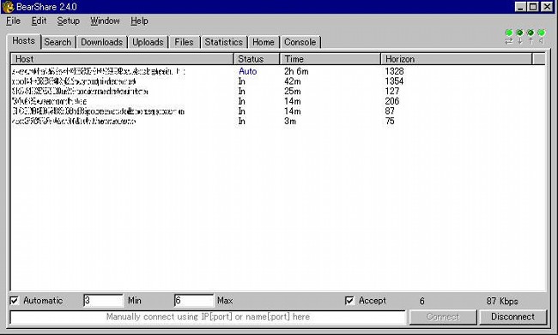This screenshot has width=558, height=335.
Task: Click the Min connections field showing 3
Action: (x=103, y=301)
